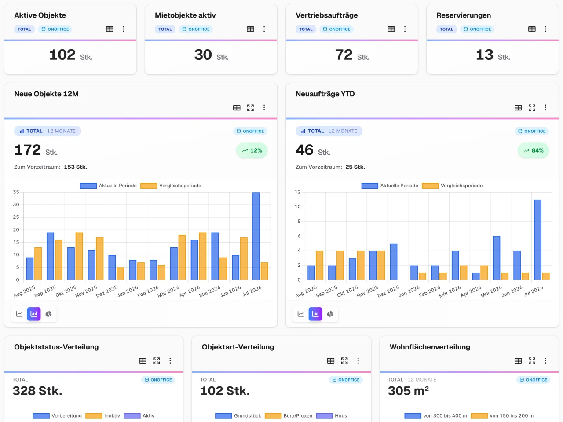The height and width of the screenshot is (422, 563).
Task: Click table icon in Neuaufträge YTD panel
Action: click(518, 107)
